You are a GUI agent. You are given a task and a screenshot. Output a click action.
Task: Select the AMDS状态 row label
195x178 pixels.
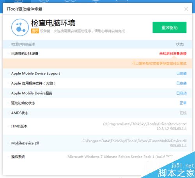click(x=20, y=113)
